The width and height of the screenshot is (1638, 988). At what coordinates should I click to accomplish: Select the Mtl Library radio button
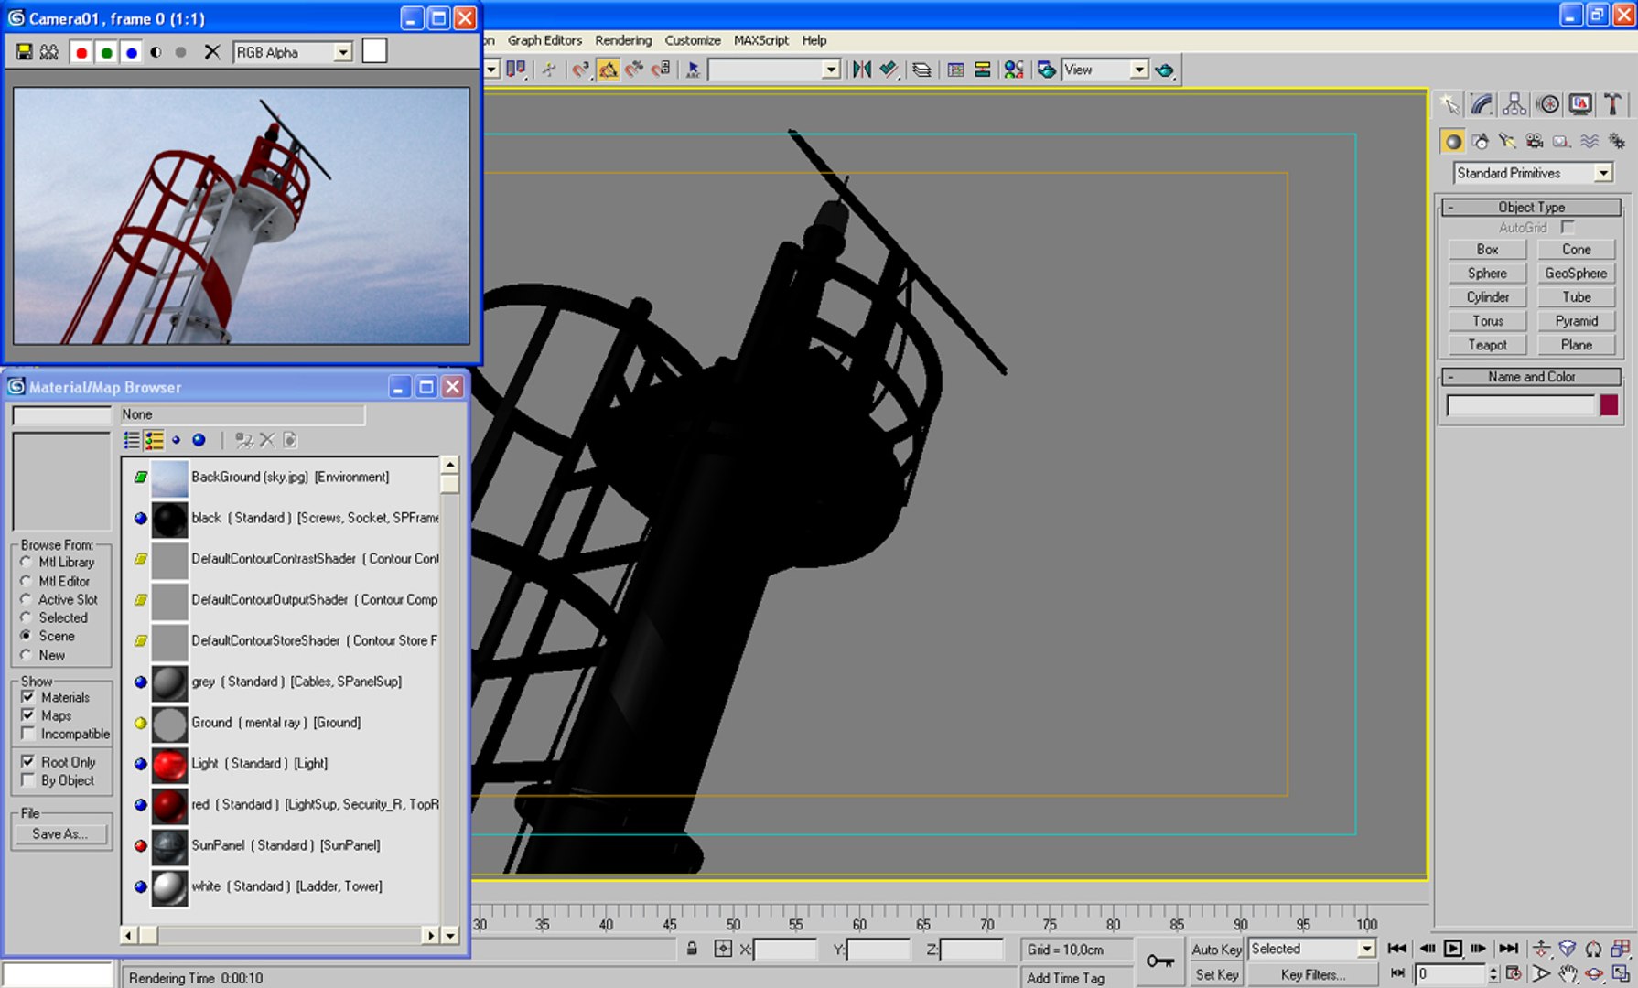coord(27,562)
